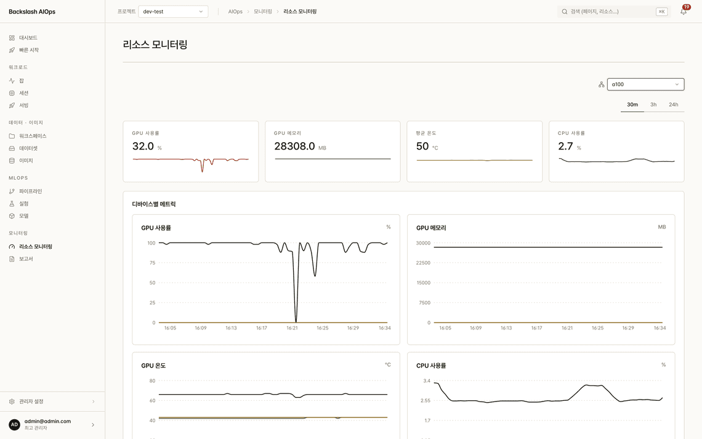Click the 잡 activity icon in sidebar
Image resolution: width=702 pixels, height=439 pixels.
click(x=12, y=81)
